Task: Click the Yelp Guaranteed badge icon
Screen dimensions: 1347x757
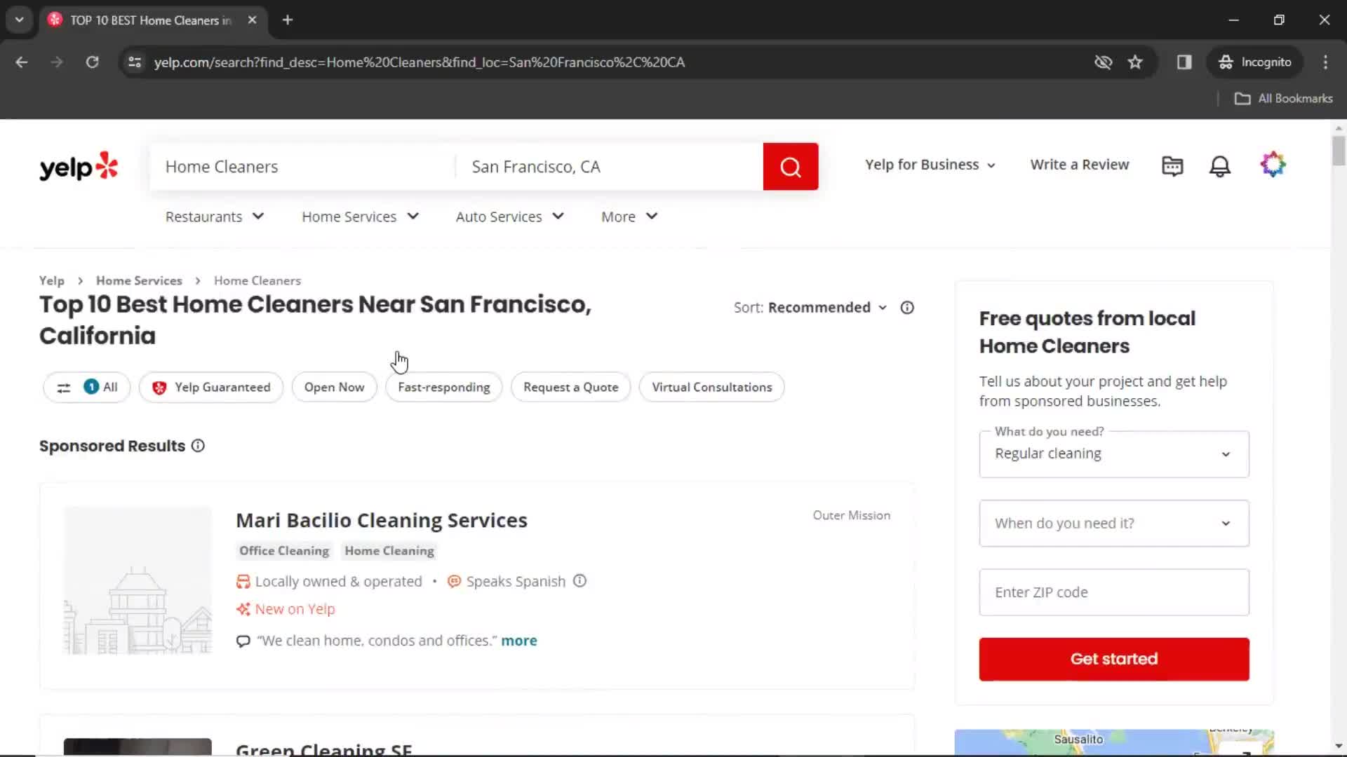Action: (158, 386)
